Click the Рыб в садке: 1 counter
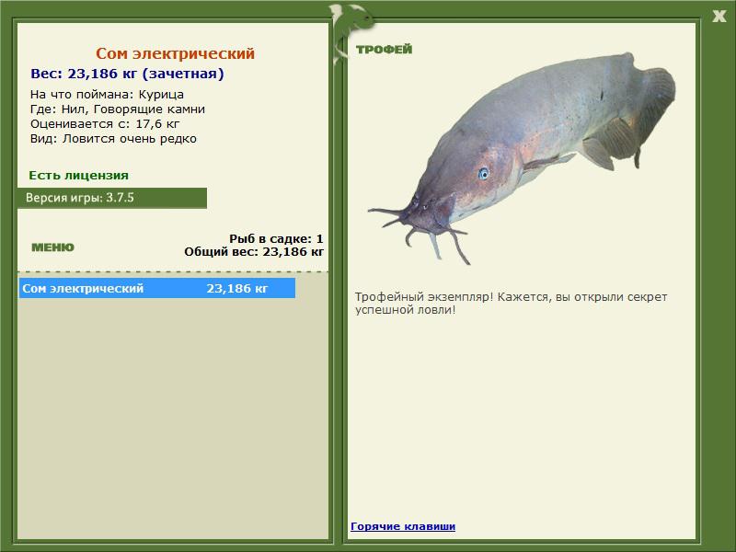The height and width of the screenshot is (552, 736). [276, 238]
